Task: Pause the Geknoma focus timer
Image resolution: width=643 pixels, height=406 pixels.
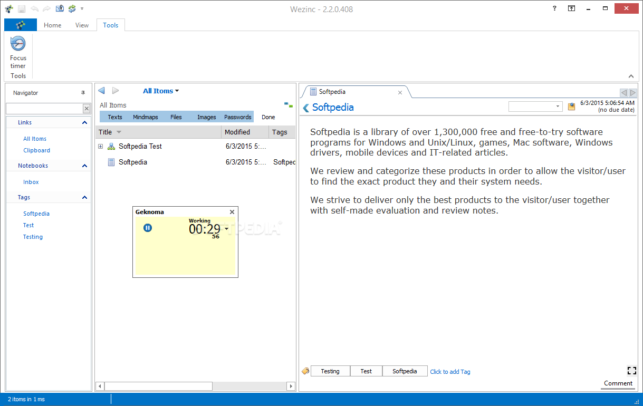Action: coord(148,228)
